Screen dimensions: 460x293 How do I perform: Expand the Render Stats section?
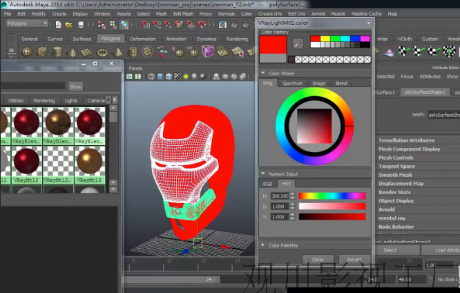(x=394, y=192)
